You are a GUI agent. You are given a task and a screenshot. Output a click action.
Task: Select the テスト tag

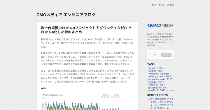pos(161,82)
